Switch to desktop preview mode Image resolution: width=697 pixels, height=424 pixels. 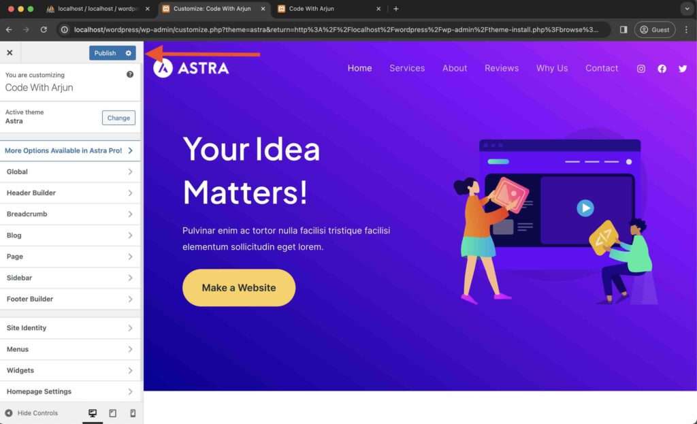point(93,413)
